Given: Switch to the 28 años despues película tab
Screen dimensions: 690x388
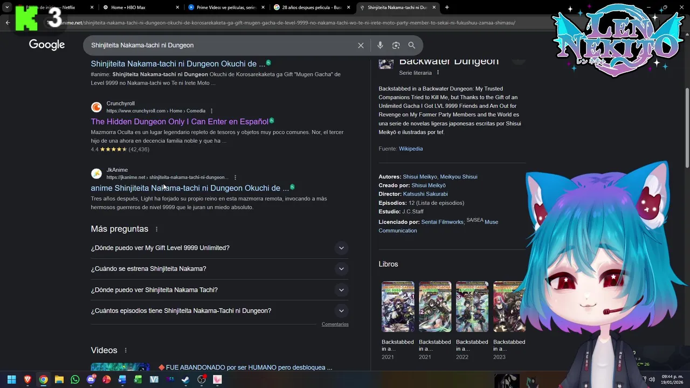Looking at the screenshot, I should pos(312,8).
